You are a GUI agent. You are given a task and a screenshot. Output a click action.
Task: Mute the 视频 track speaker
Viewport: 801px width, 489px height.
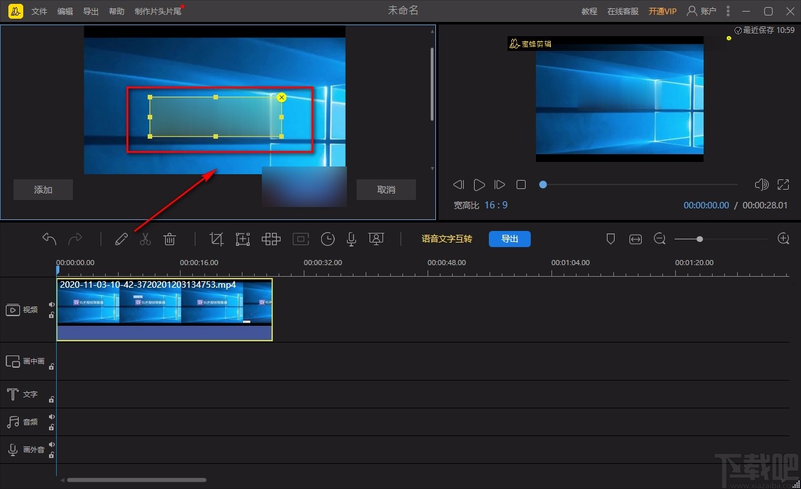click(x=52, y=304)
